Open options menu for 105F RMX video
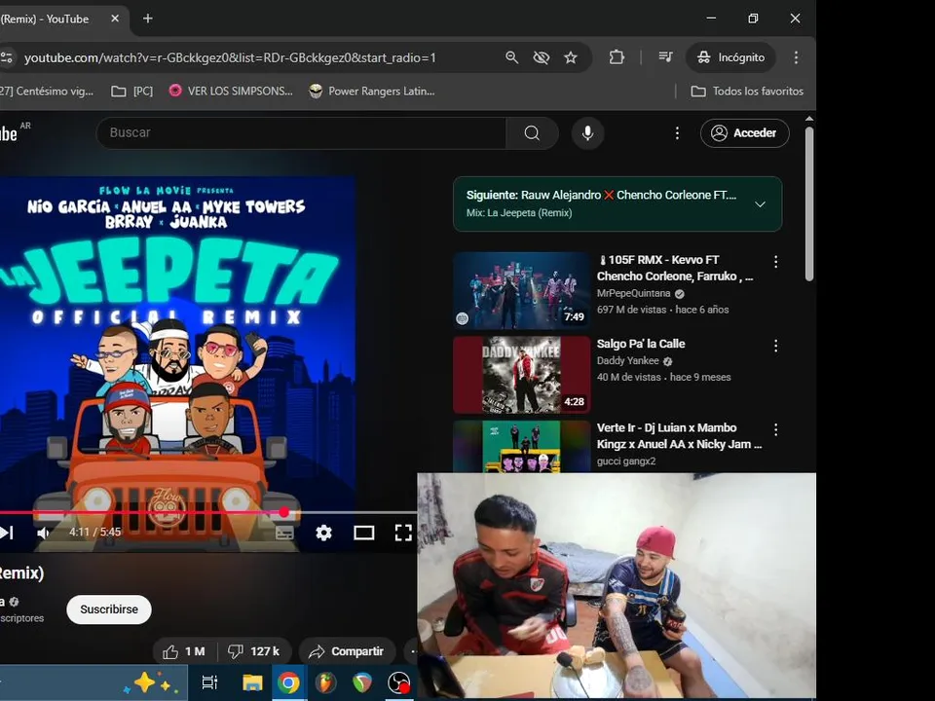 [x=775, y=262]
